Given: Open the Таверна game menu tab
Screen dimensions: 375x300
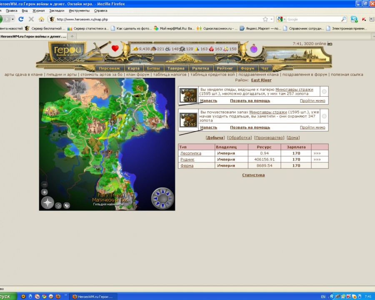Looking at the screenshot, I should pos(175,68).
